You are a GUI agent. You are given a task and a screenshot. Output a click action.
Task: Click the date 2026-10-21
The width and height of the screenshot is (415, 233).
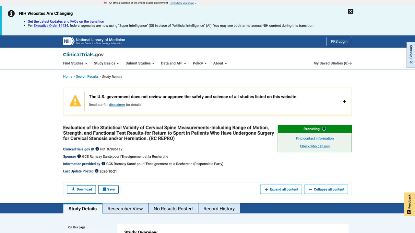(108, 172)
